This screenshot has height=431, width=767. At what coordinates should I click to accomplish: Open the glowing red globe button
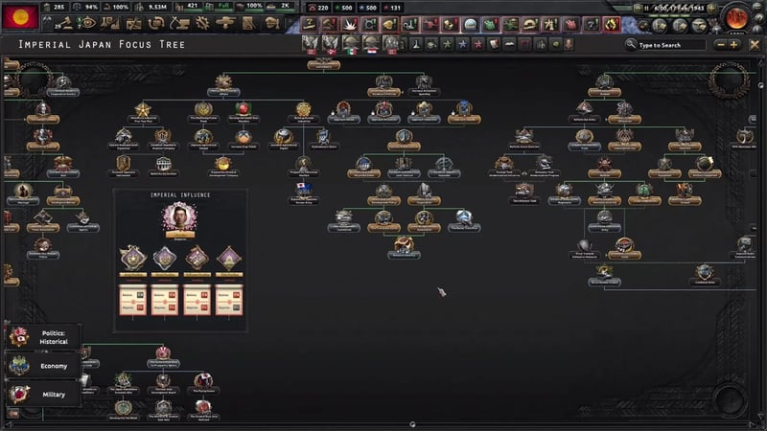point(737,17)
